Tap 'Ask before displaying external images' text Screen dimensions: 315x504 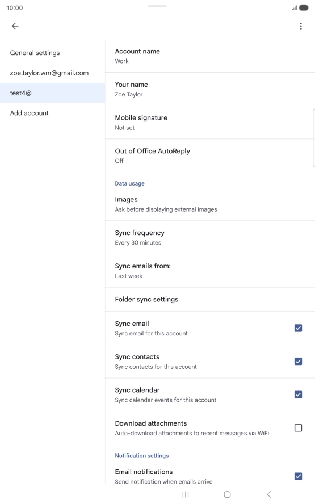pyautogui.click(x=166, y=209)
